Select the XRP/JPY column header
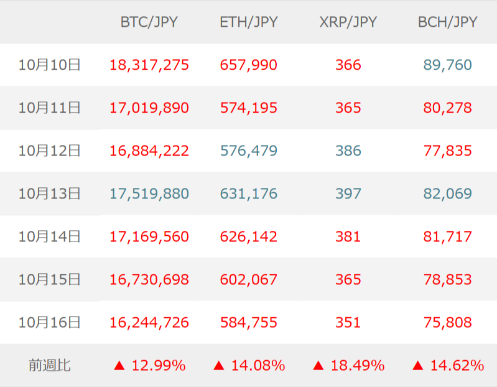Image resolution: width=497 pixels, height=387 pixels. point(348,22)
